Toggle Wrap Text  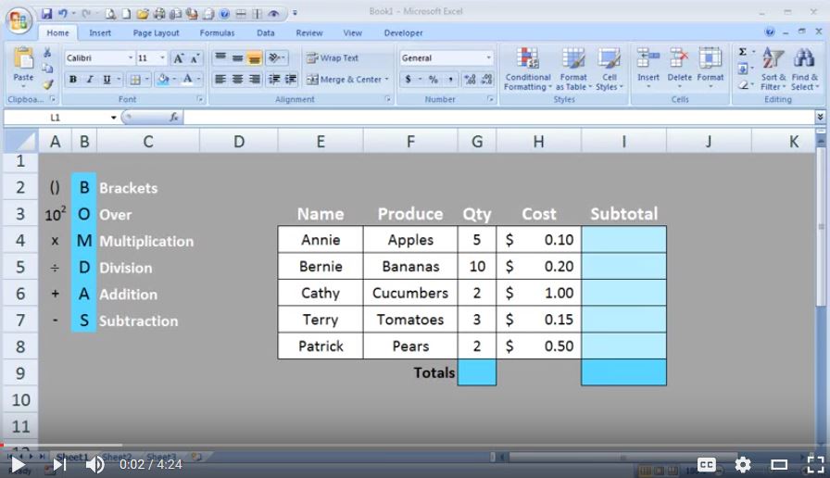333,57
